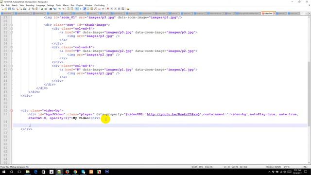Open the Windows Start menu
Viewport: 311px width, 175px height.
[4, 172]
